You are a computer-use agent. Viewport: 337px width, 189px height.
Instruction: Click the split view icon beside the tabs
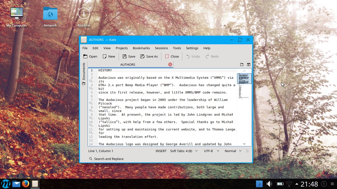tap(249, 65)
